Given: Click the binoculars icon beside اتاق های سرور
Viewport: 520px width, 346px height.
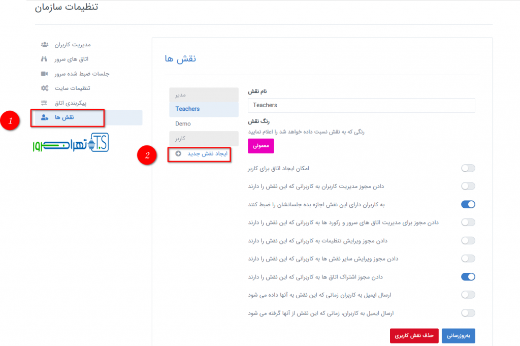Looking at the screenshot, I should [45, 59].
